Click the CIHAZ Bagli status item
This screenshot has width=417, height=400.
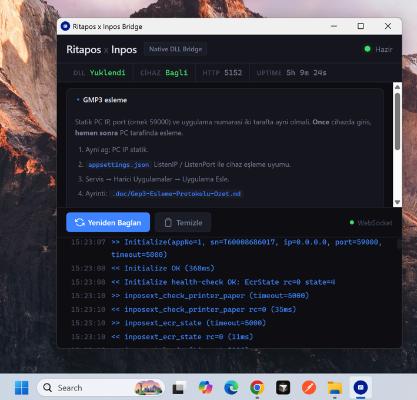(164, 73)
